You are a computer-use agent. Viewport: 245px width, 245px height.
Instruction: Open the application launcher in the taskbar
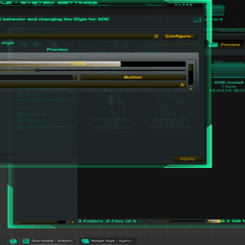pyautogui.click(x=13, y=241)
